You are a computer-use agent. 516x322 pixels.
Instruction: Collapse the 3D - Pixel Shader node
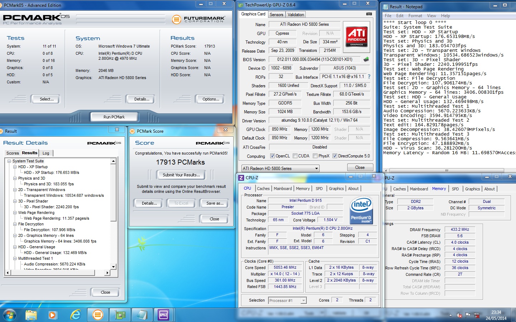tap(15, 201)
